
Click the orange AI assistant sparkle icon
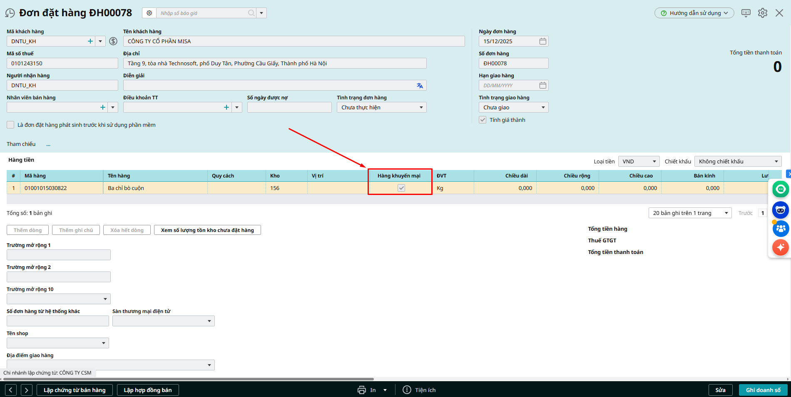click(780, 247)
